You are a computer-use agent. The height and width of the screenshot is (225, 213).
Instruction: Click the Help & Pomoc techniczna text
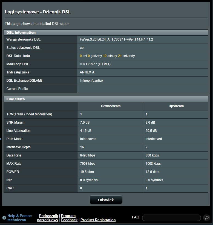pyautogui.click(x=19, y=218)
